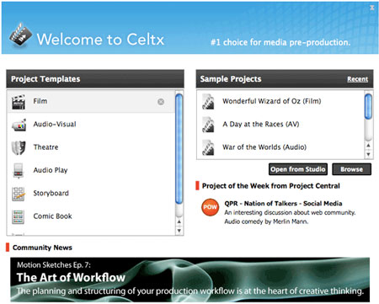Click the Browse button
The width and height of the screenshot is (379, 304).
(x=351, y=169)
